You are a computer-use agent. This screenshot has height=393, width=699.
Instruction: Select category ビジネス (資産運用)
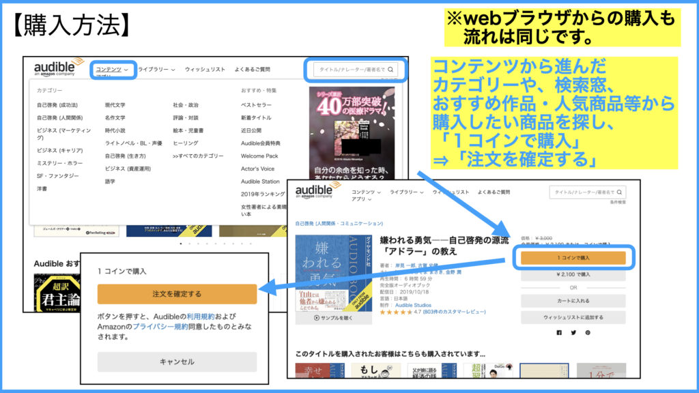point(128,169)
